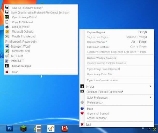This screenshot has width=158, height=133.
Task: Open capture in Paint.NET entry
Action: 17,61
